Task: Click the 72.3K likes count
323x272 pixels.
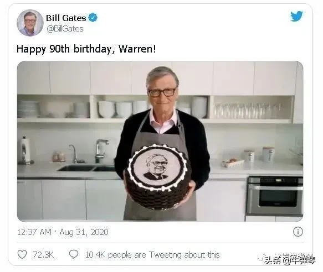Action: pyautogui.click(x=43, y=254)
